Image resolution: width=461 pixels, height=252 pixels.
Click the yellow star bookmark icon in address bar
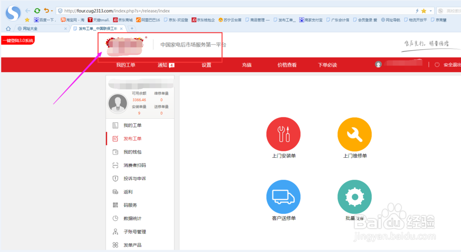click(424, 11)
